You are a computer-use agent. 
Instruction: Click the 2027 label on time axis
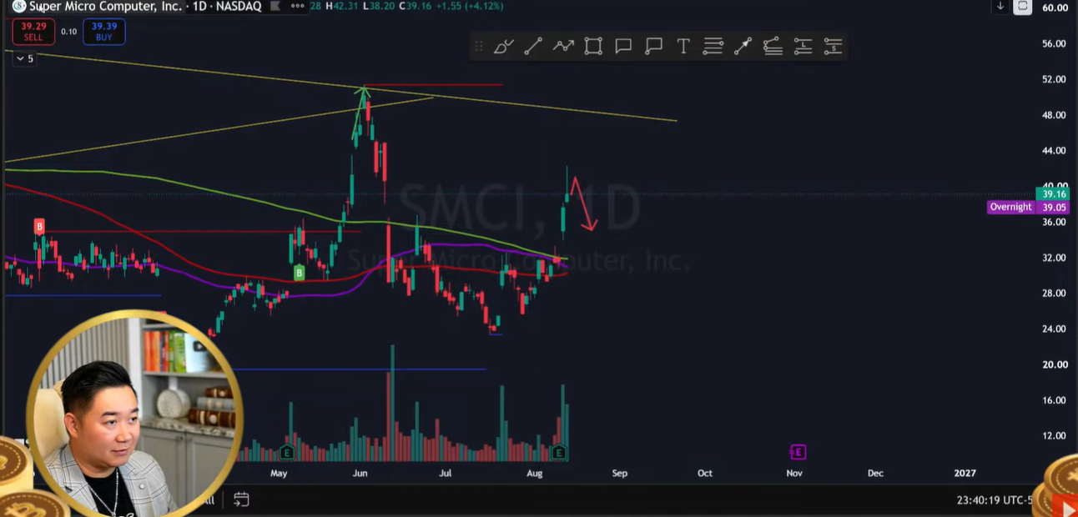pyautogui.click(x=965, y=473)
